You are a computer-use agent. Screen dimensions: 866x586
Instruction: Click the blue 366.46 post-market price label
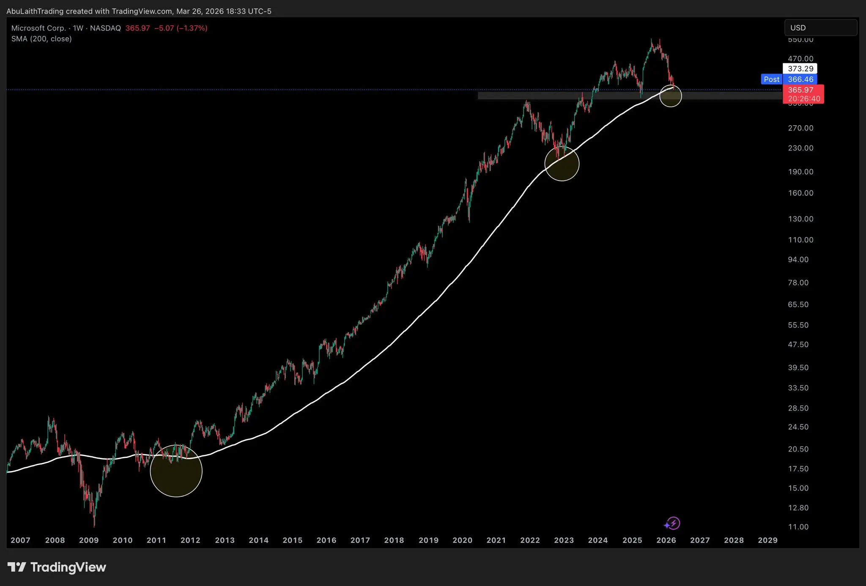click(800, 79)
